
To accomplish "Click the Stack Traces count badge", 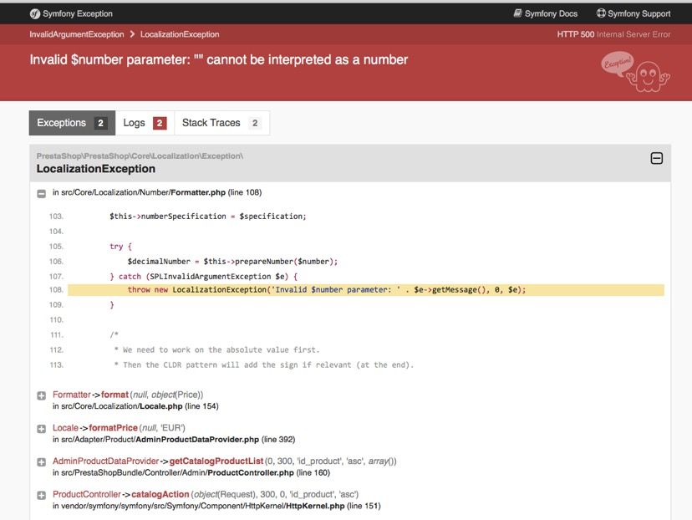I will pyautogui.click(x=255, y=123).
